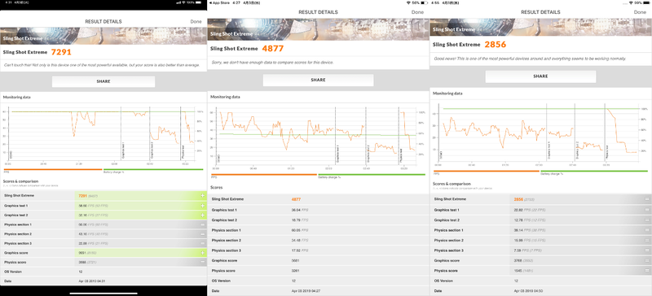
Task: Click equals icon on Graphics test 2 row, 2856 screen
Action: (647, 220)
